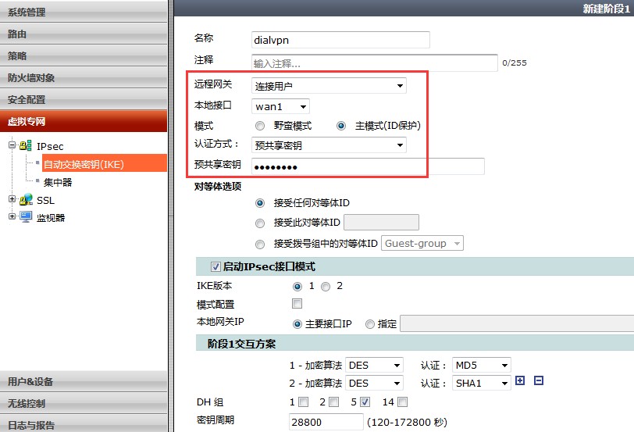Click the minus icon to remove encryption proposal

tap(538, 381)
